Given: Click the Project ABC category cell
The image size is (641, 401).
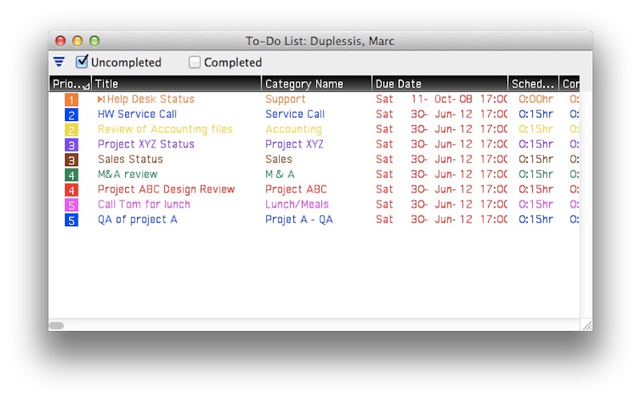Looking at the screenshot, I should (296, 189).
